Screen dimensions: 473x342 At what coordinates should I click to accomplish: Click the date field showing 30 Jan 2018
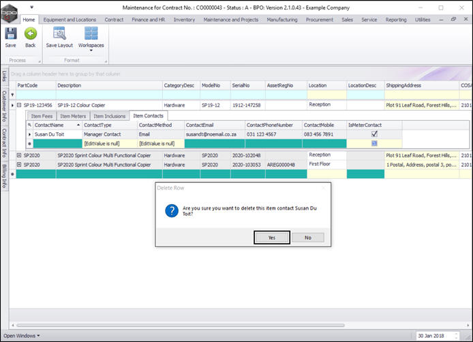click(435, 336)
